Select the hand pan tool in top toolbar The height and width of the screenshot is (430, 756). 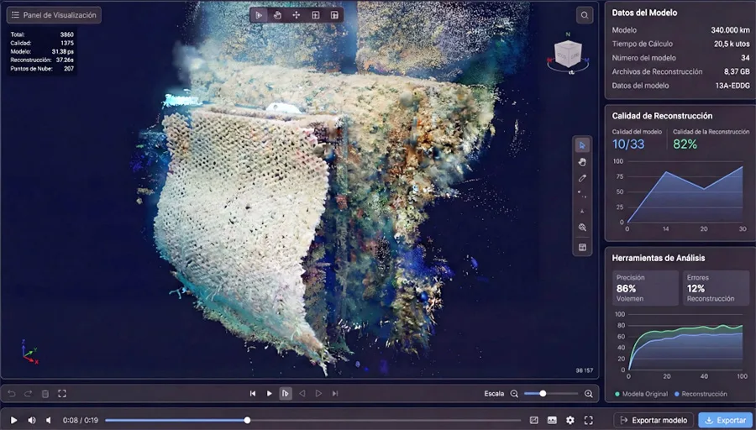[x=277, y=15]
